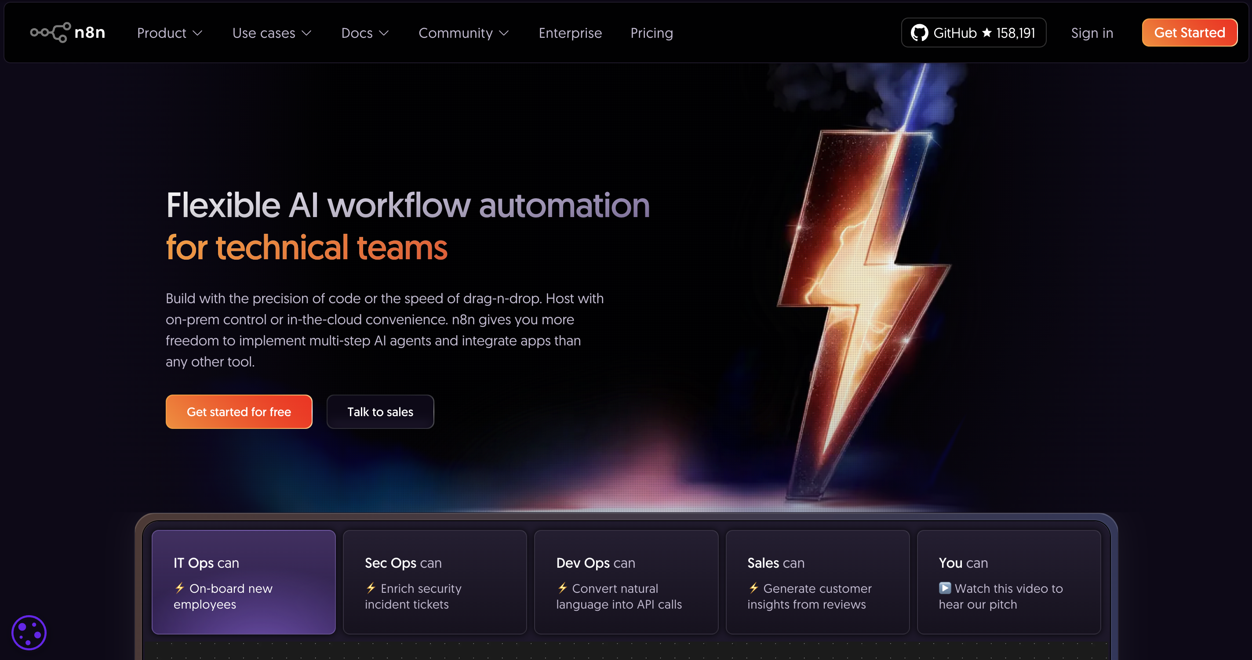The height and width of the screenshot is (660, 1252).
Task: Expand the Product dropdown
Action: click(x=169, y=33)
